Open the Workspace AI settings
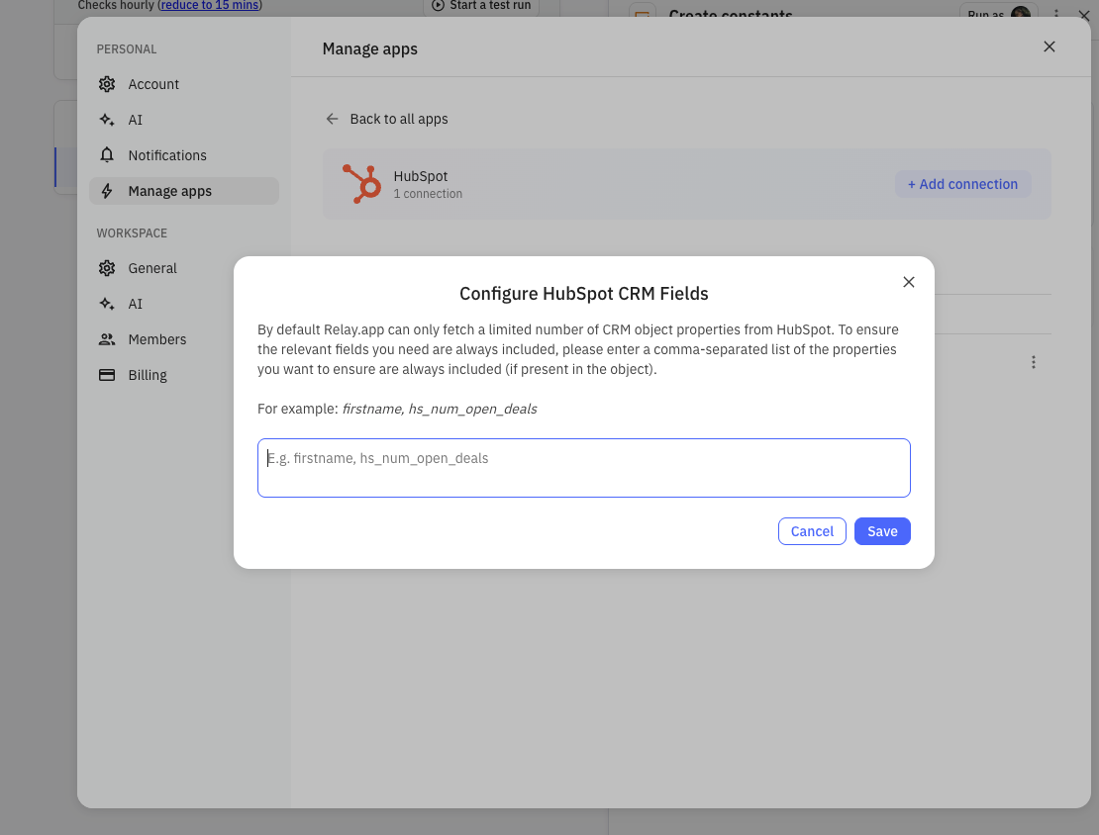The height and width of the screenshot is (835, 1099). (x=135, y=304)
